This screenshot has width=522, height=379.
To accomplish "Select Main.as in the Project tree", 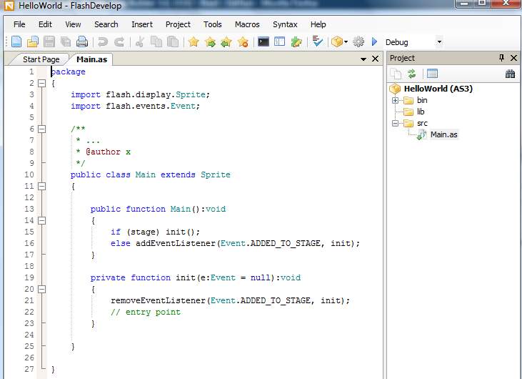I will 443,134.
